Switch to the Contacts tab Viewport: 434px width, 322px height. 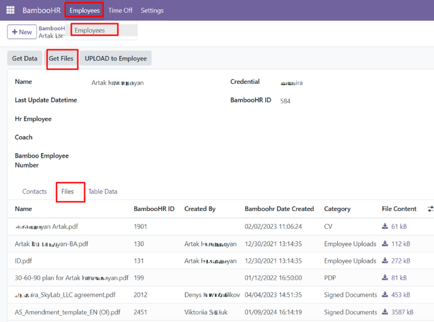coord(35,192)
